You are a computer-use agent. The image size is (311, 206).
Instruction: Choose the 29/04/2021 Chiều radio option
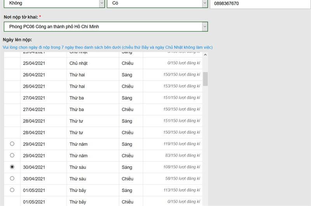pos(12,155)
